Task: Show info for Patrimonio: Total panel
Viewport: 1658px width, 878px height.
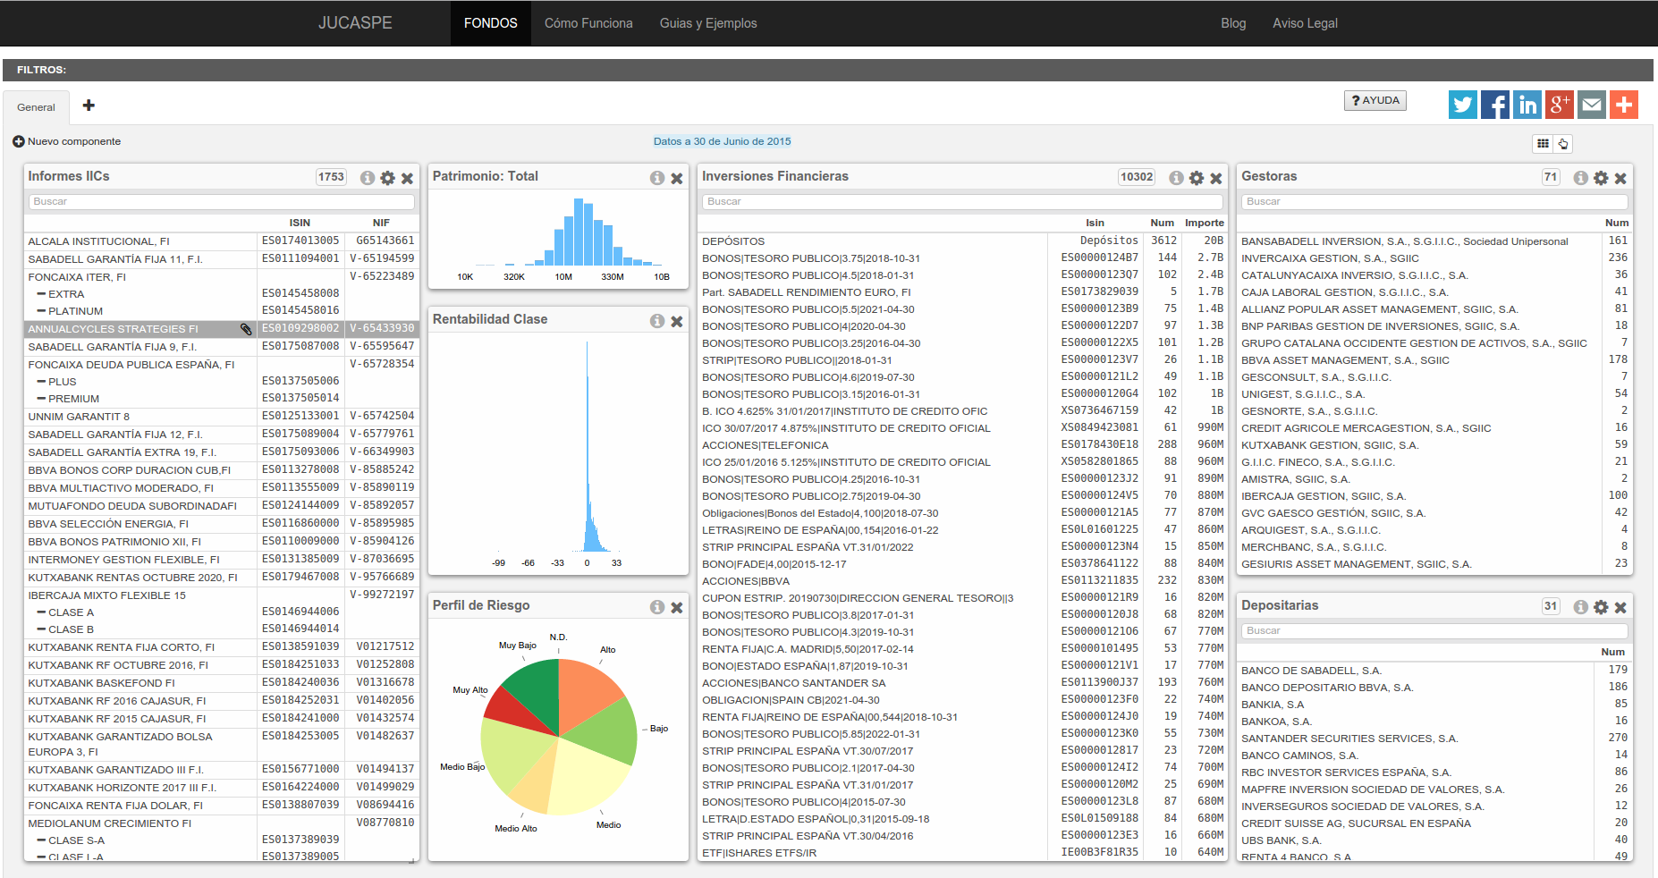Action: [x=656, y=178]
